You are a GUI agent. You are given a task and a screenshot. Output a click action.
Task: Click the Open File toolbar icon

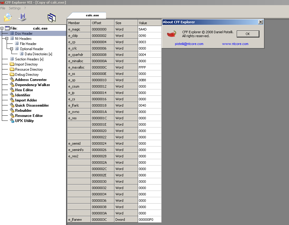tap(8, 18)
